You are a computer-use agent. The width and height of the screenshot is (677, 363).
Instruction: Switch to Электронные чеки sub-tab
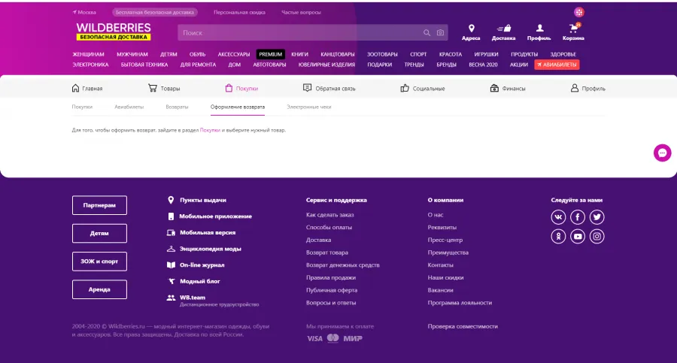309,107
